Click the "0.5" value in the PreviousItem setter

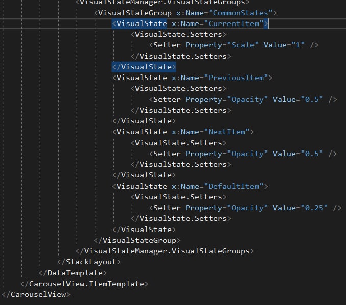(x=312, y=99)
